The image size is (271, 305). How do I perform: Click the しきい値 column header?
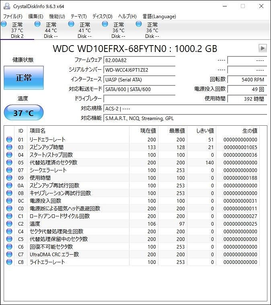point(202,131)
